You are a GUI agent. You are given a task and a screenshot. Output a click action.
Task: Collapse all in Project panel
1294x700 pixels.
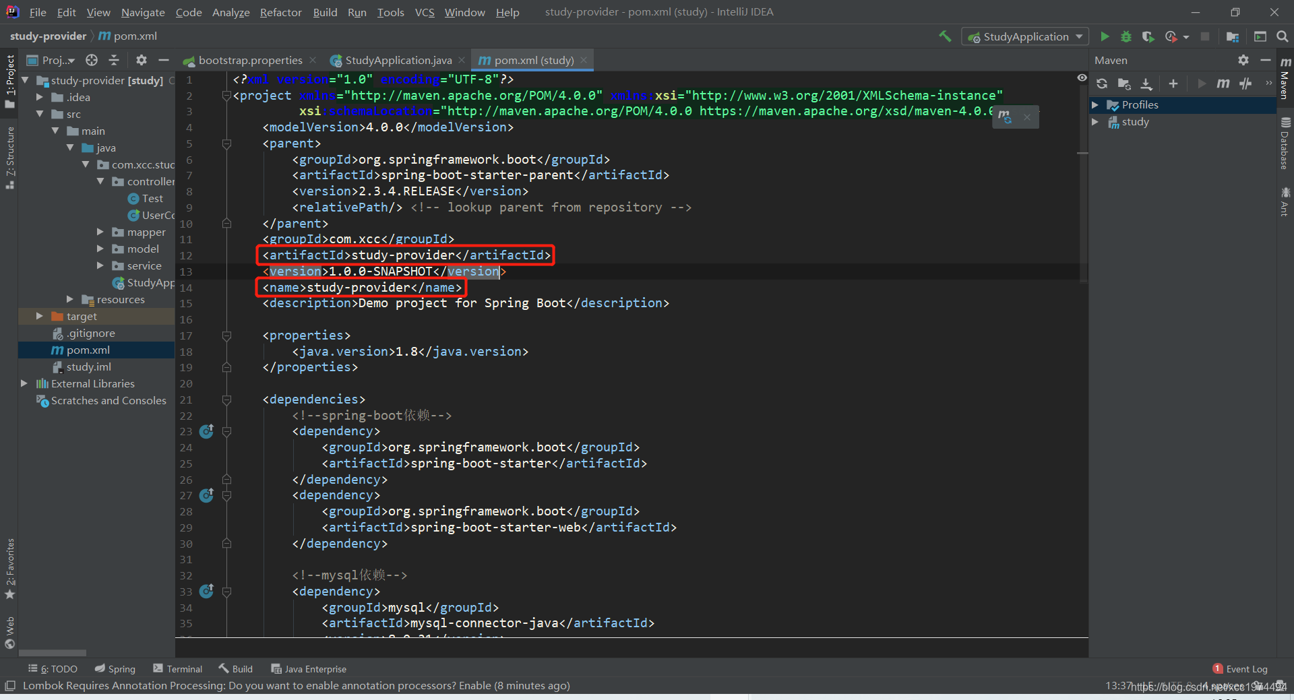click(x=114, y=60)
